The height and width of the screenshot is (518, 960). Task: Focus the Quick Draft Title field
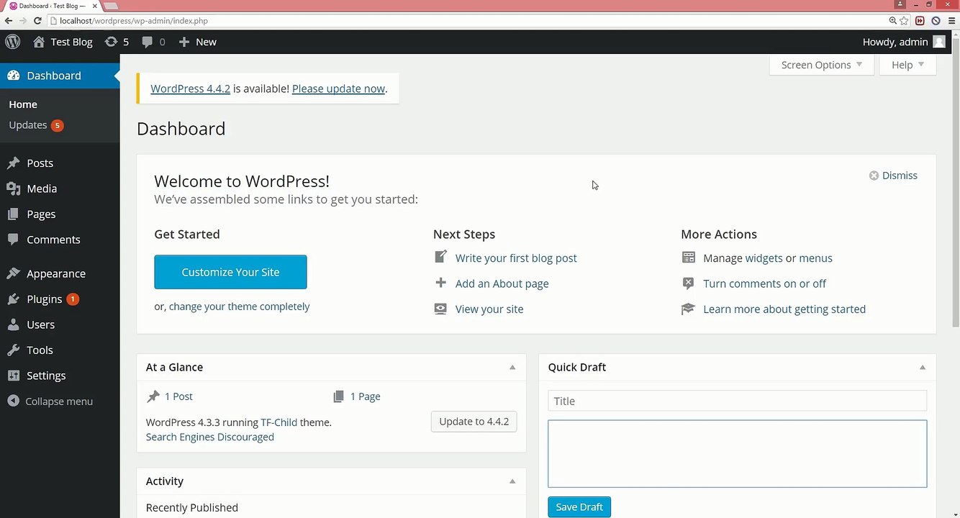(737, 401)
